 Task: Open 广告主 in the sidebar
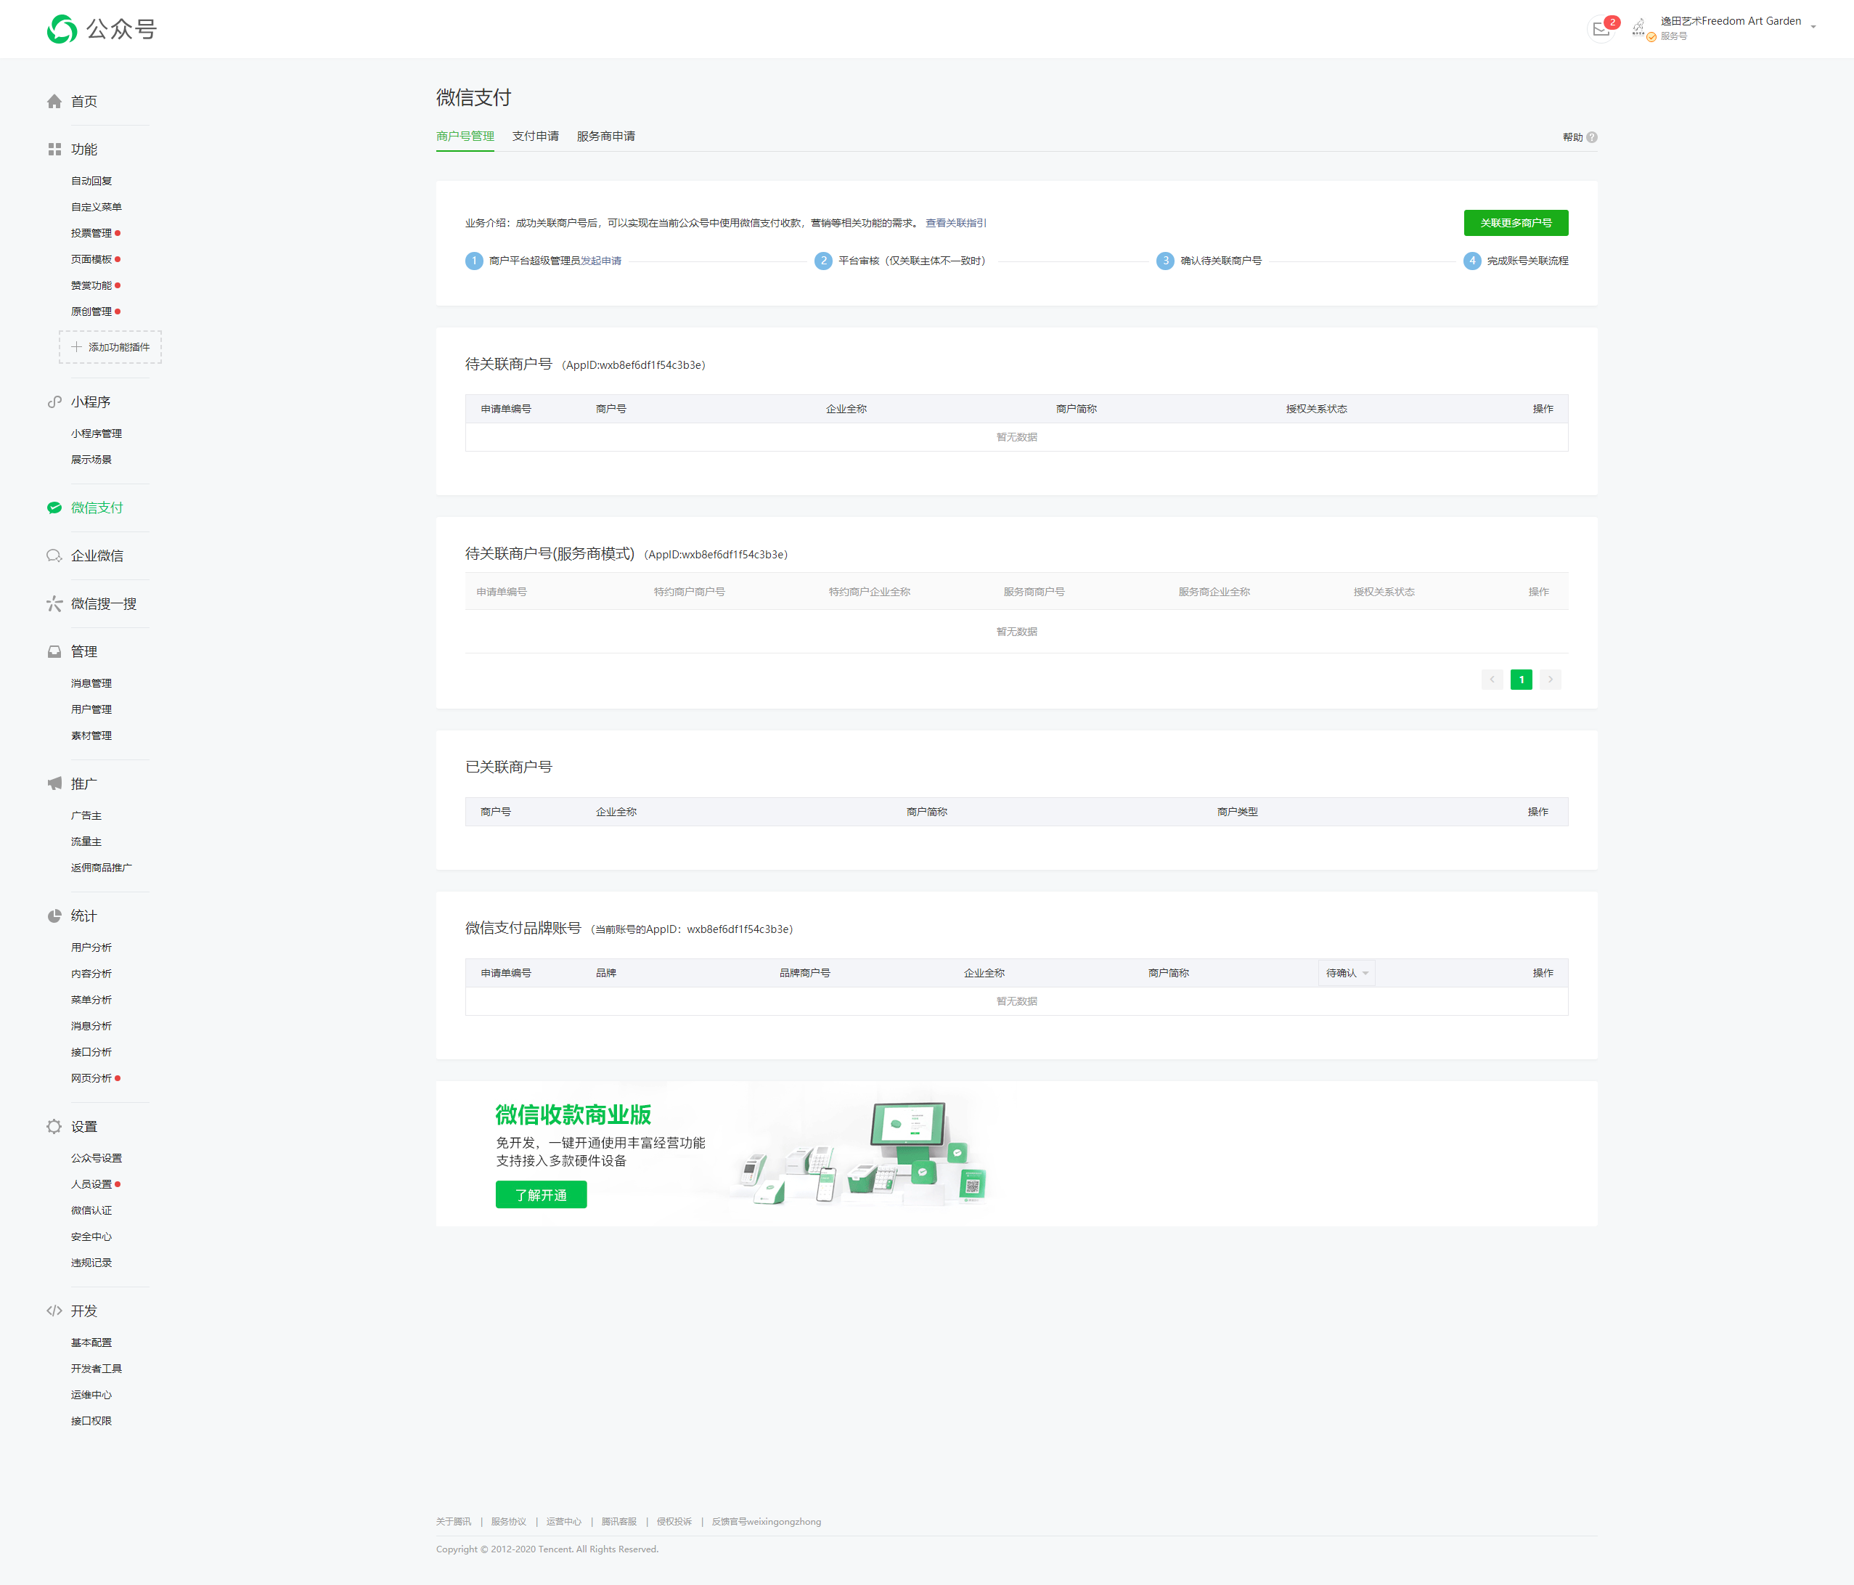coord(87,815)
